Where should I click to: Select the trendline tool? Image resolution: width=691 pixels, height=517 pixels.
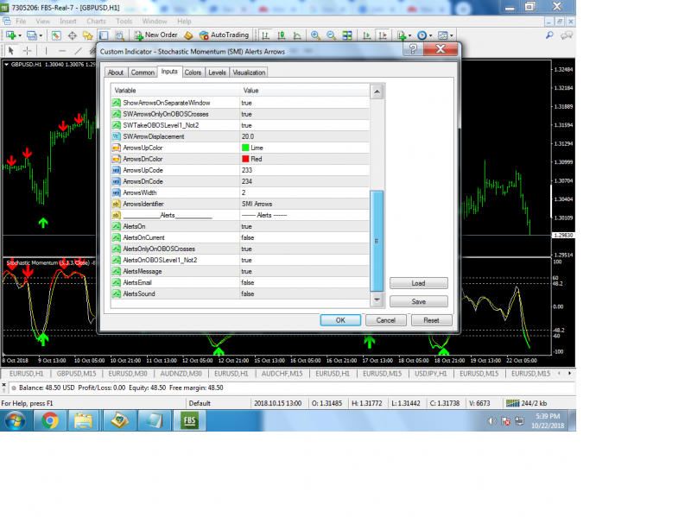coord(78,51)
